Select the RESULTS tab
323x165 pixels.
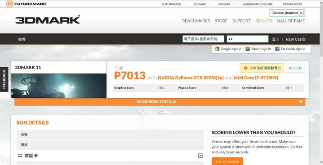264,21
